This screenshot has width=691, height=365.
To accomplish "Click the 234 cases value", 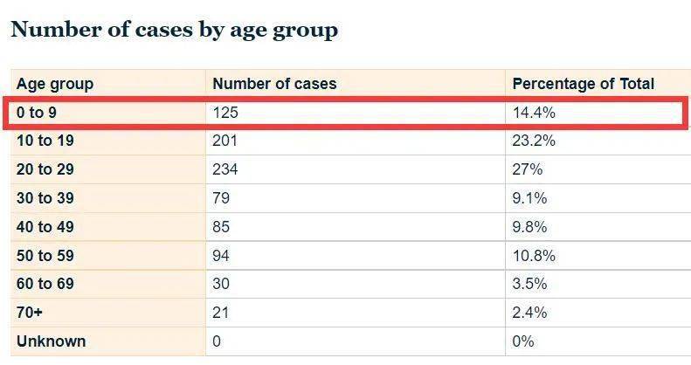I will (225, 169).
